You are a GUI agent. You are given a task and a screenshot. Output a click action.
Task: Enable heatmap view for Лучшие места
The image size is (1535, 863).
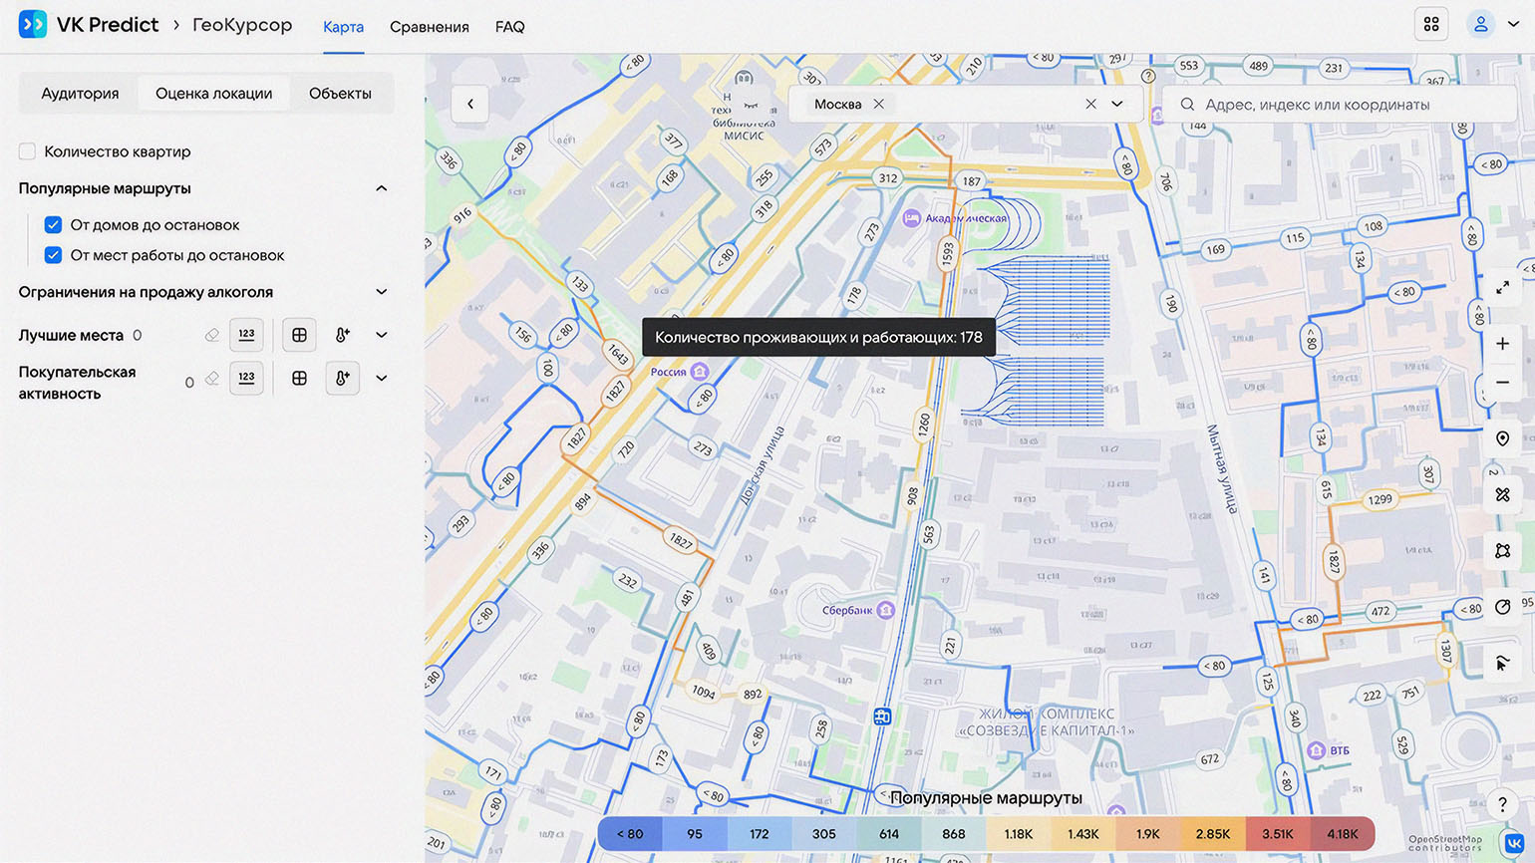coord(342,335)
